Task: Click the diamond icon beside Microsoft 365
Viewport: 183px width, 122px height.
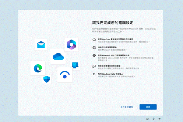Action: (94, 56)
